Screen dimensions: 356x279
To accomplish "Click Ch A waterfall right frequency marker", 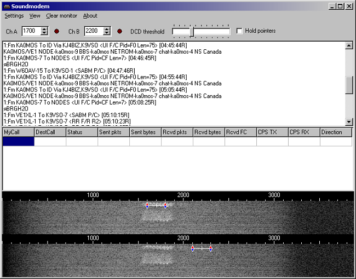I will pyautogui.click(x=165, y=206).
